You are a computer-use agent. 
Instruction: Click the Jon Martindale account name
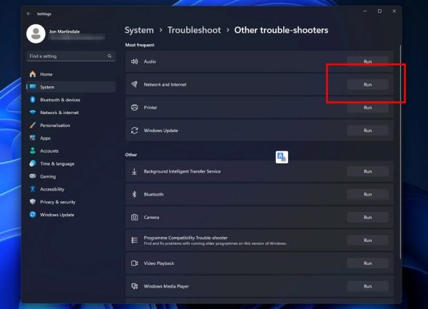click(64, 31)
